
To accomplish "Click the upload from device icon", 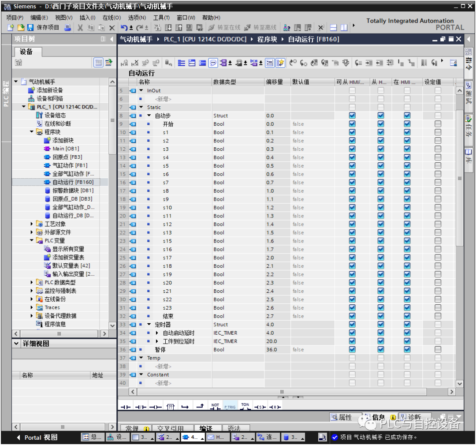I will [179, 28].
